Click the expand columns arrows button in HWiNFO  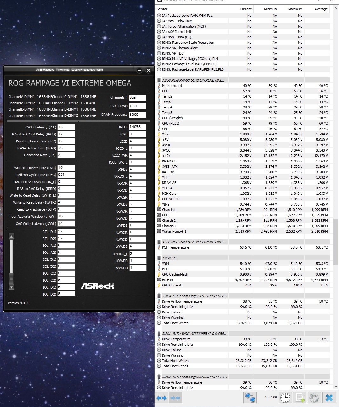[x=162, y=397]
